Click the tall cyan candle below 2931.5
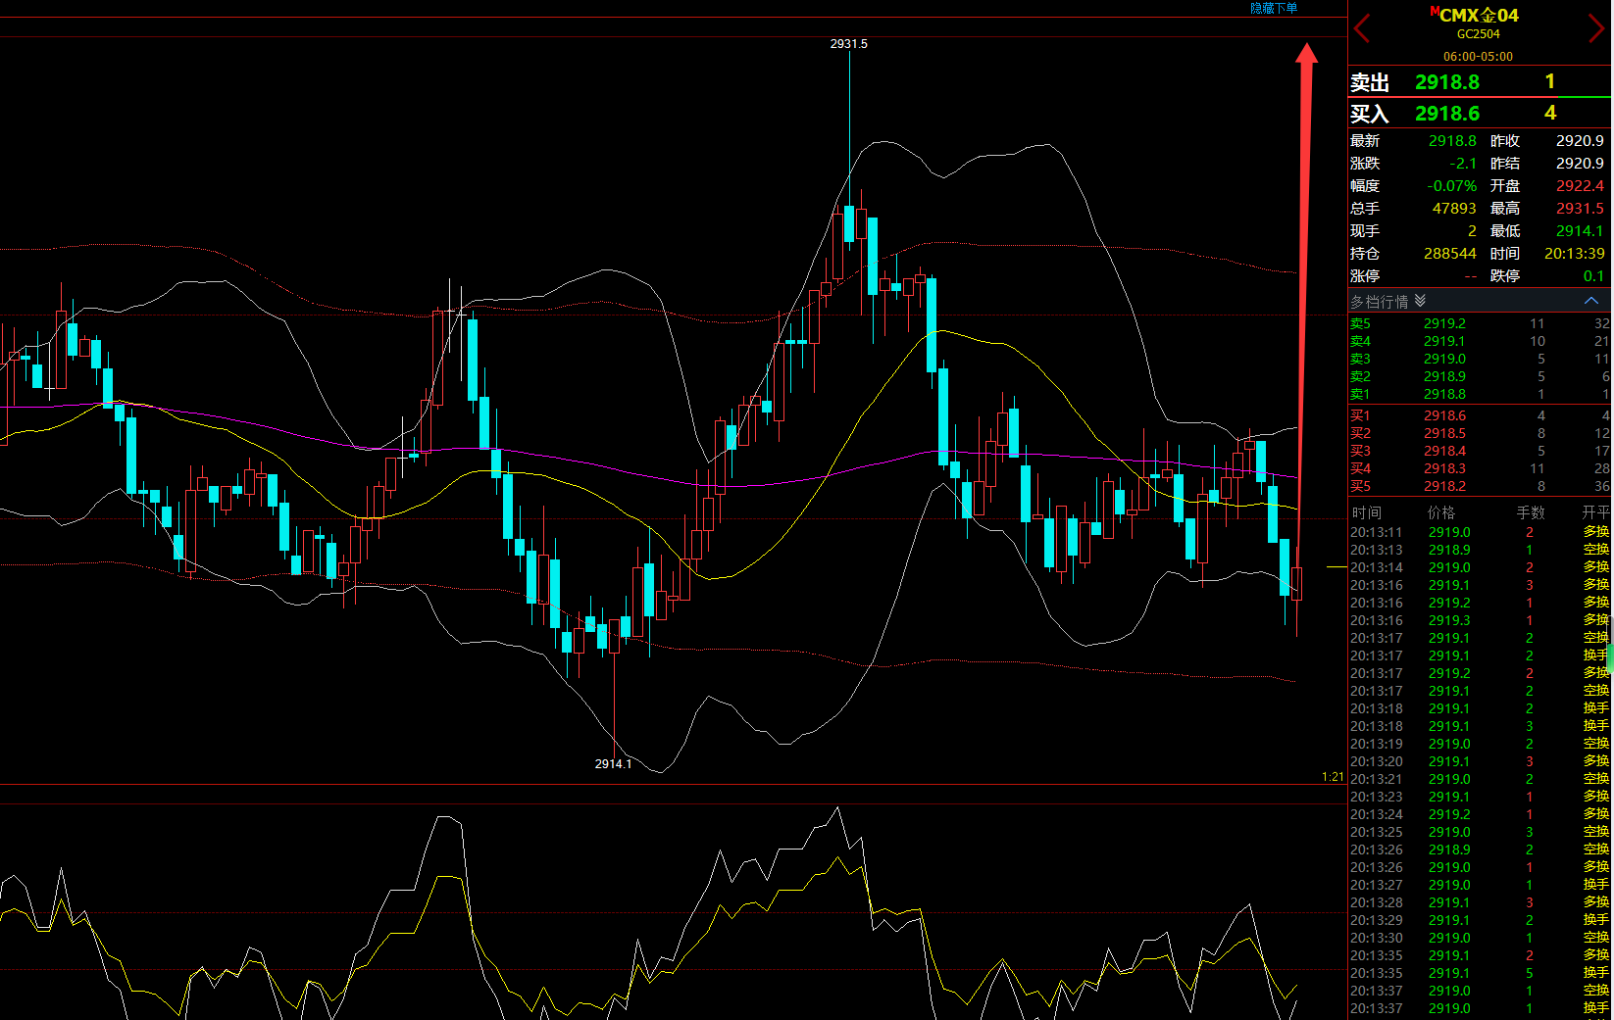1614x1020 pixels. 849,223
